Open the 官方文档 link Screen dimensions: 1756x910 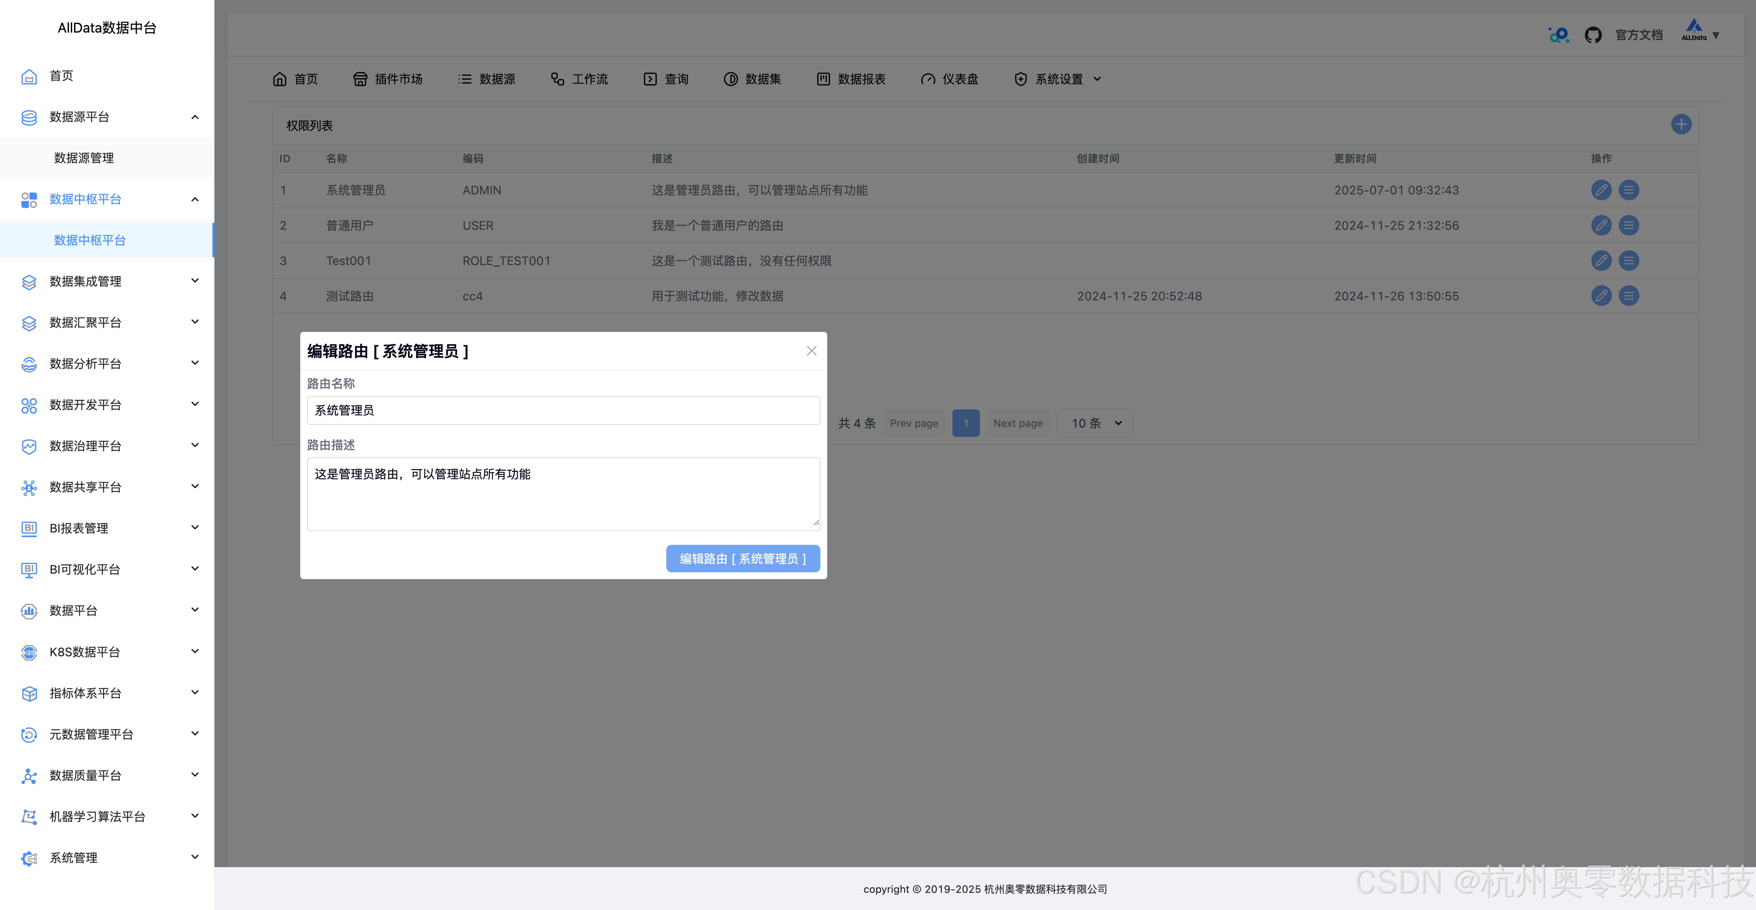pos(1639,35)
